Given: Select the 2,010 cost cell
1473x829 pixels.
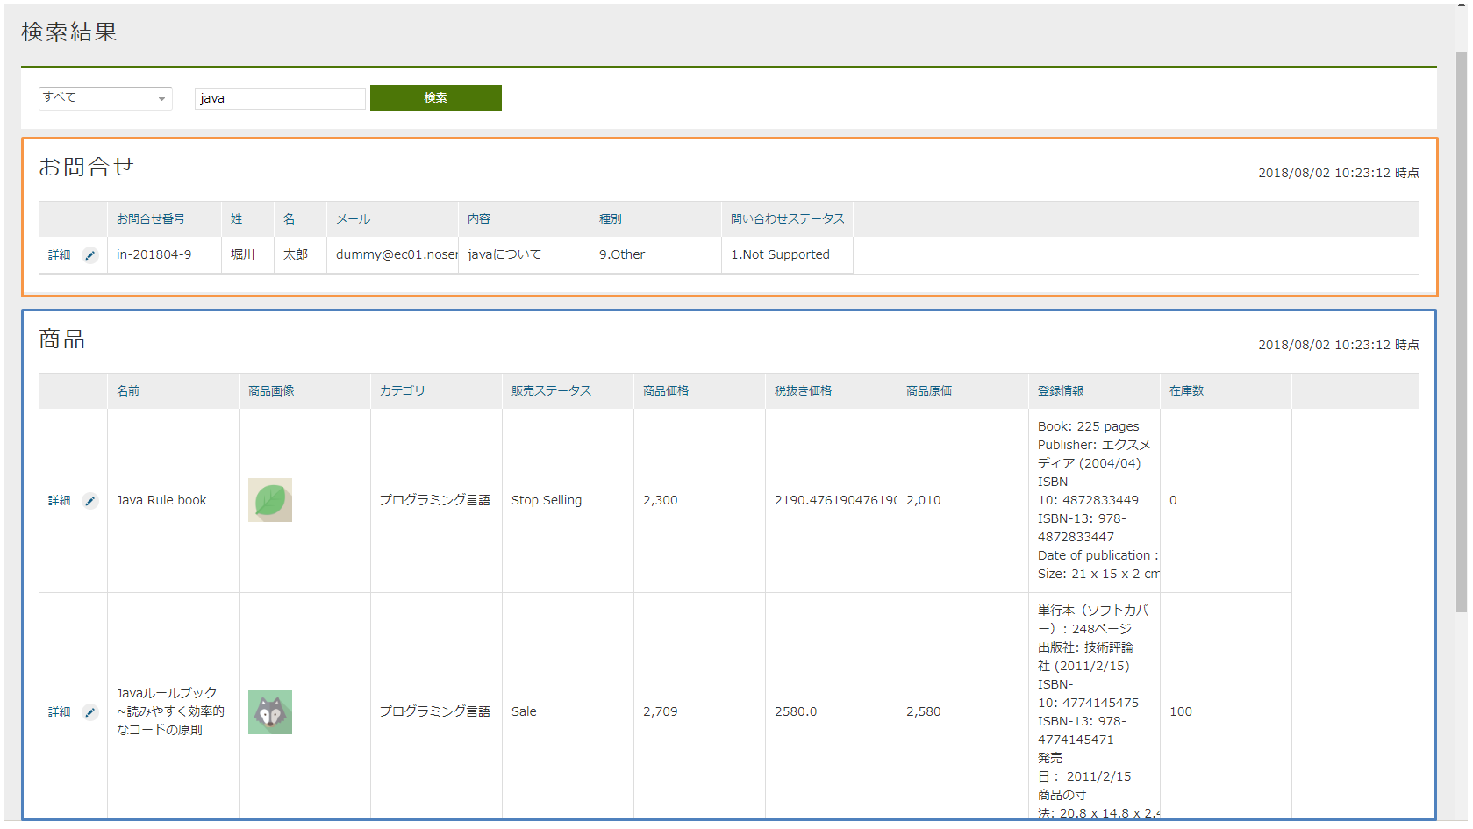Looking at the screenshot, I should click(963, 501).
